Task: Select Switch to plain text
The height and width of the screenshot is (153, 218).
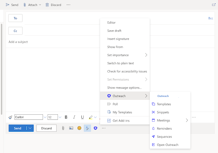Action: pyautogui.click(x=125, y=63)
